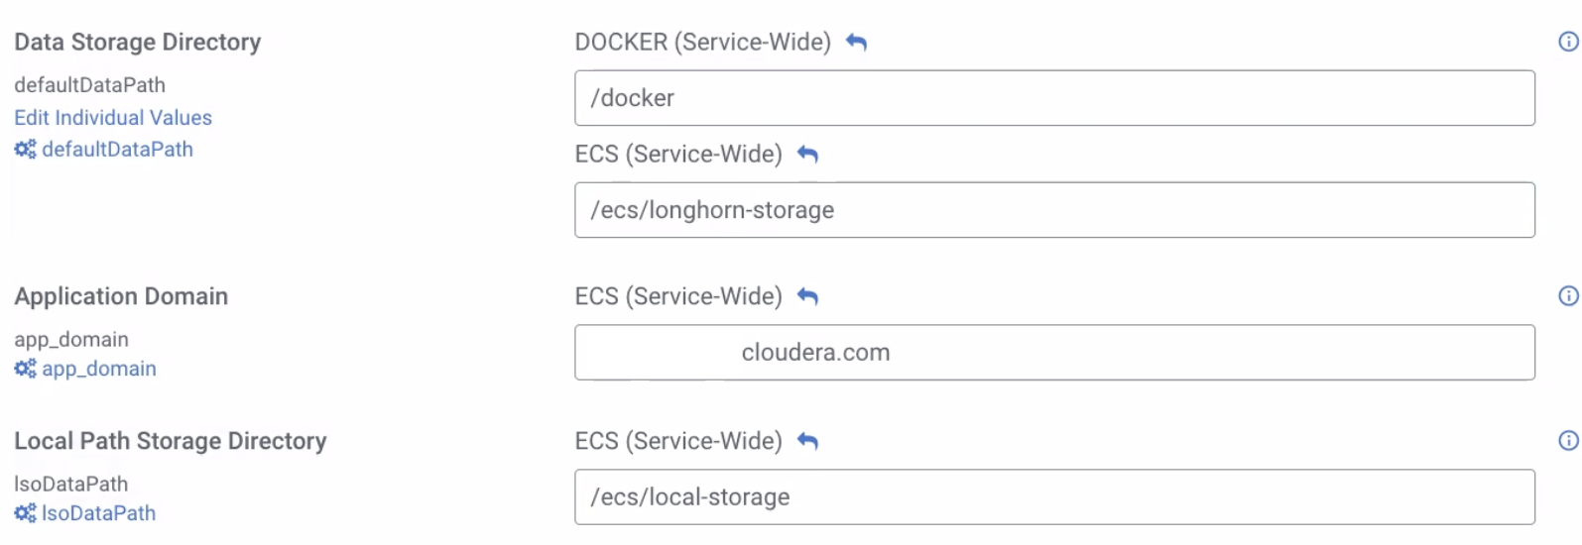Click the Local Path Storage Directory heading
Image resolution: width=1582 pixels, height=545 pixels.
(171, 441)
